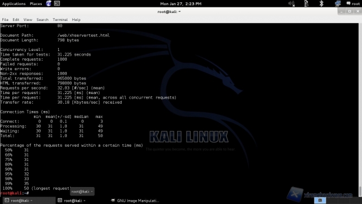
Task: Open the Edit menu
Action: tap(16, 20)
